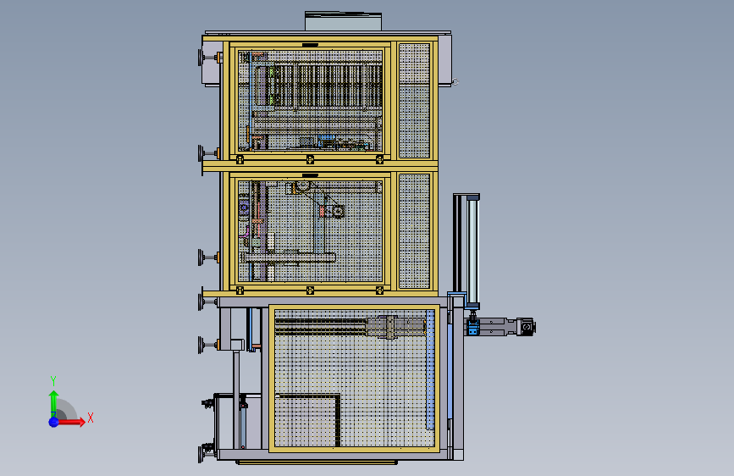734x476 pixels.
Task: Select the gray box on top of the machine
Action: (343, 21)
